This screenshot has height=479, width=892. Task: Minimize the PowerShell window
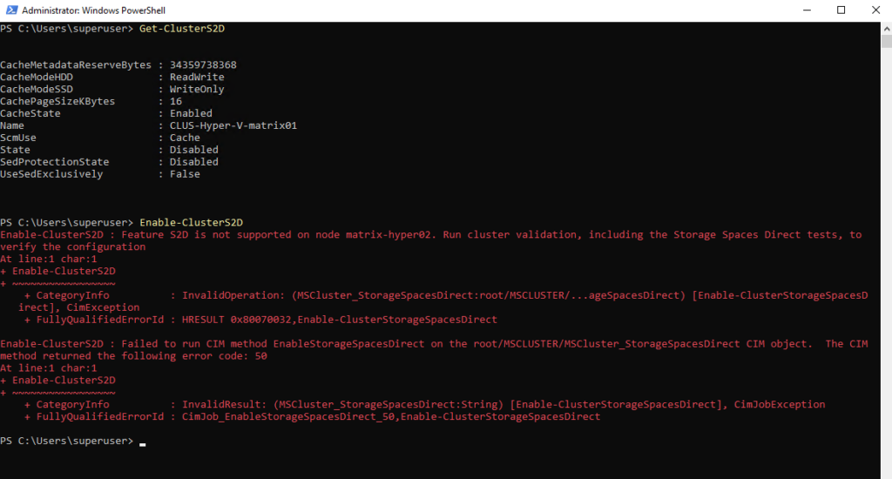coord(801,10)
